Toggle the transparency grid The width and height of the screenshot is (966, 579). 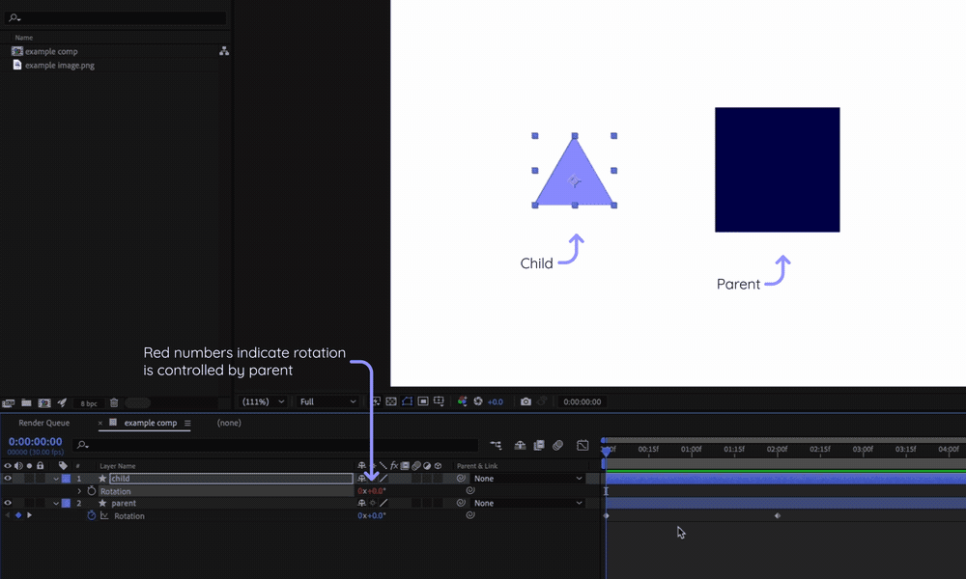tap(391, 401)
